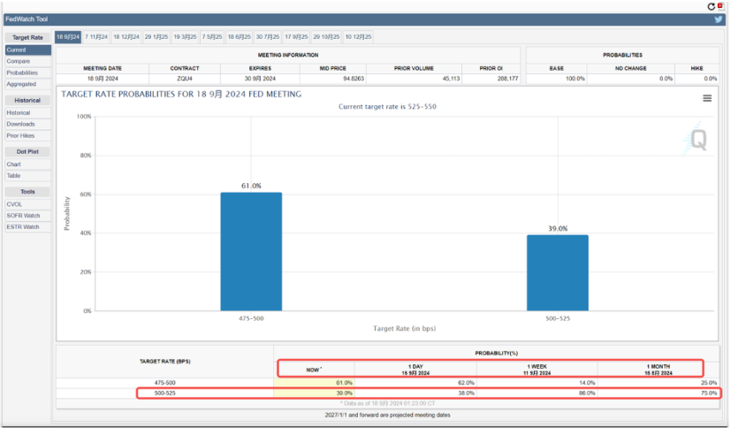Select the 30 7月25 meeting tab

point(268,37)
